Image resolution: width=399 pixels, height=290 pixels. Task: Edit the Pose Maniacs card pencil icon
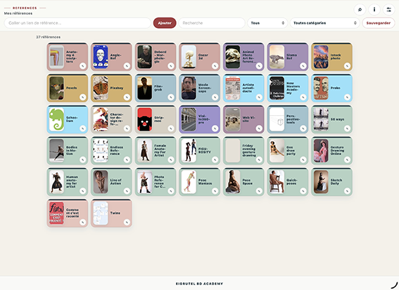click(215, 191)
